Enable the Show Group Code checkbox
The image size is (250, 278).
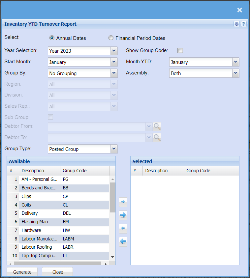pos(180,50)
